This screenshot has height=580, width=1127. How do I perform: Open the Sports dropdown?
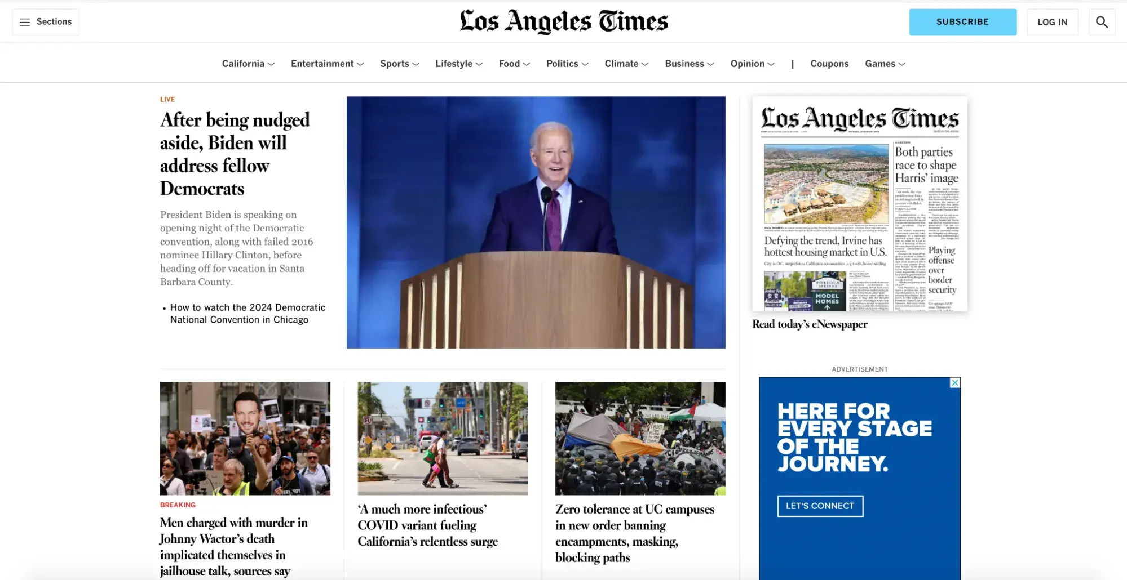(399, 64)
